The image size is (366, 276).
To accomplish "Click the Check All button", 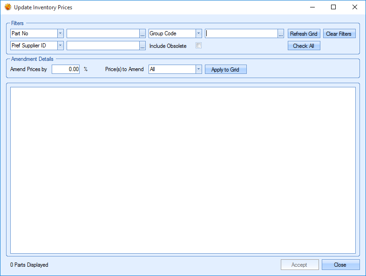I will [x=304, y=46].
